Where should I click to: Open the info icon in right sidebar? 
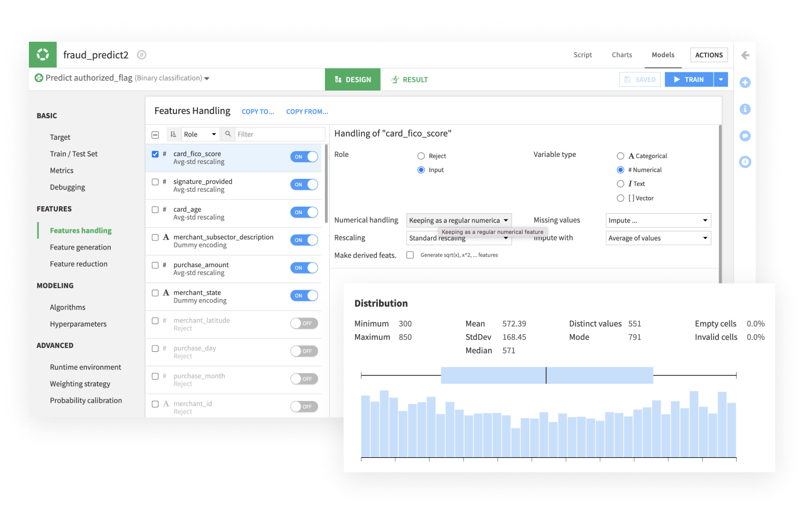click(745, 109)
